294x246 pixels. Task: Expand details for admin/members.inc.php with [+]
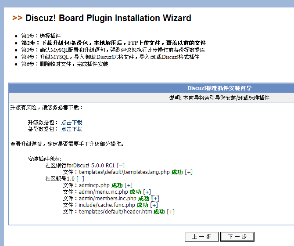(155, 199)
